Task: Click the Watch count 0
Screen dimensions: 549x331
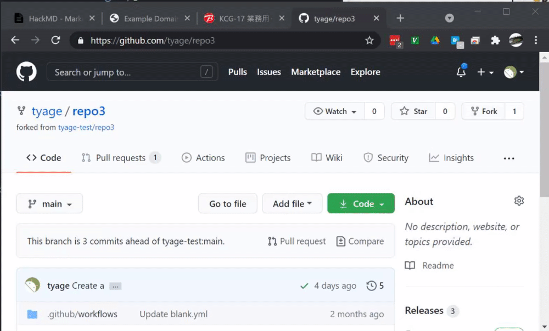Action: click(374, 111)
